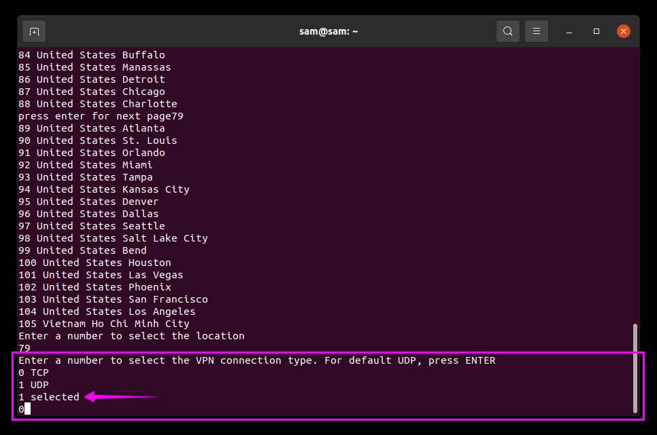Screen dimensions: 657x435
Task: Open a new terminal tab
Action: click(34, 31)
